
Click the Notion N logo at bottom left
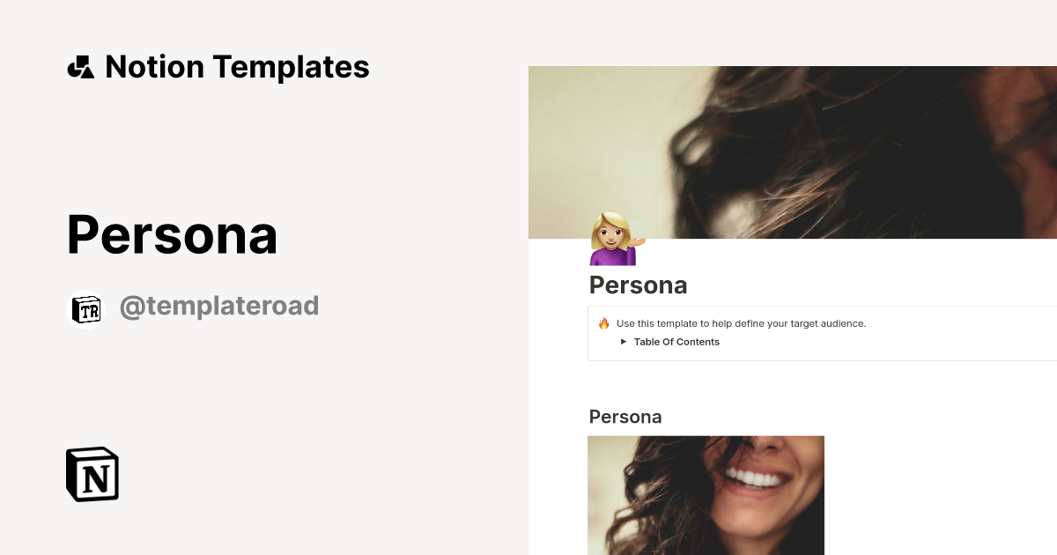92,474
